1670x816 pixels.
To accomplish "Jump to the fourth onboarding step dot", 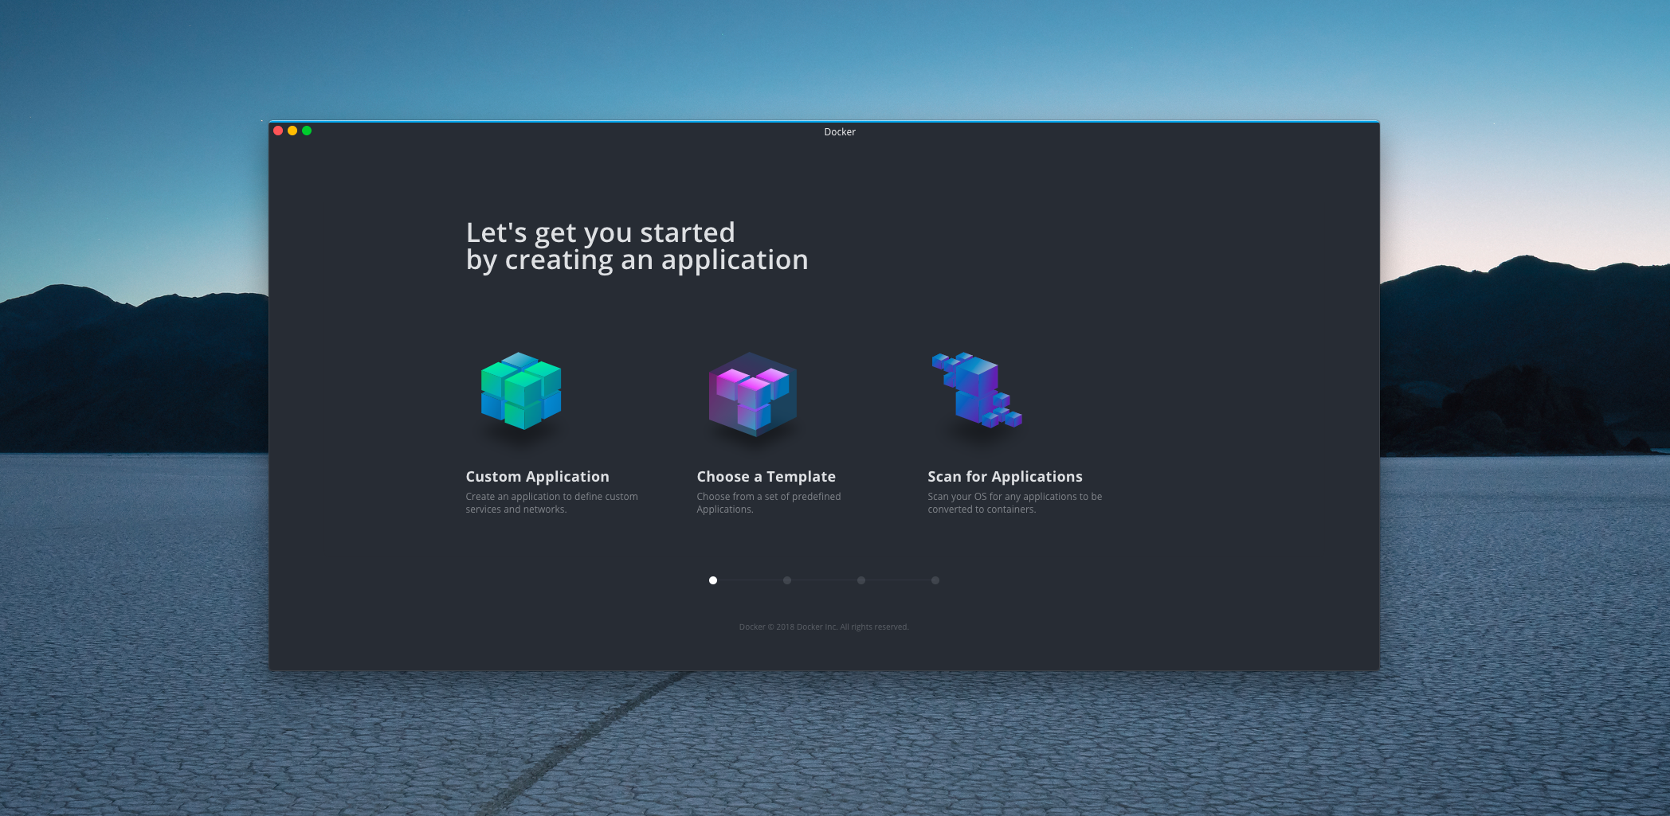I will pyautogui.click(x=935, y=580).
